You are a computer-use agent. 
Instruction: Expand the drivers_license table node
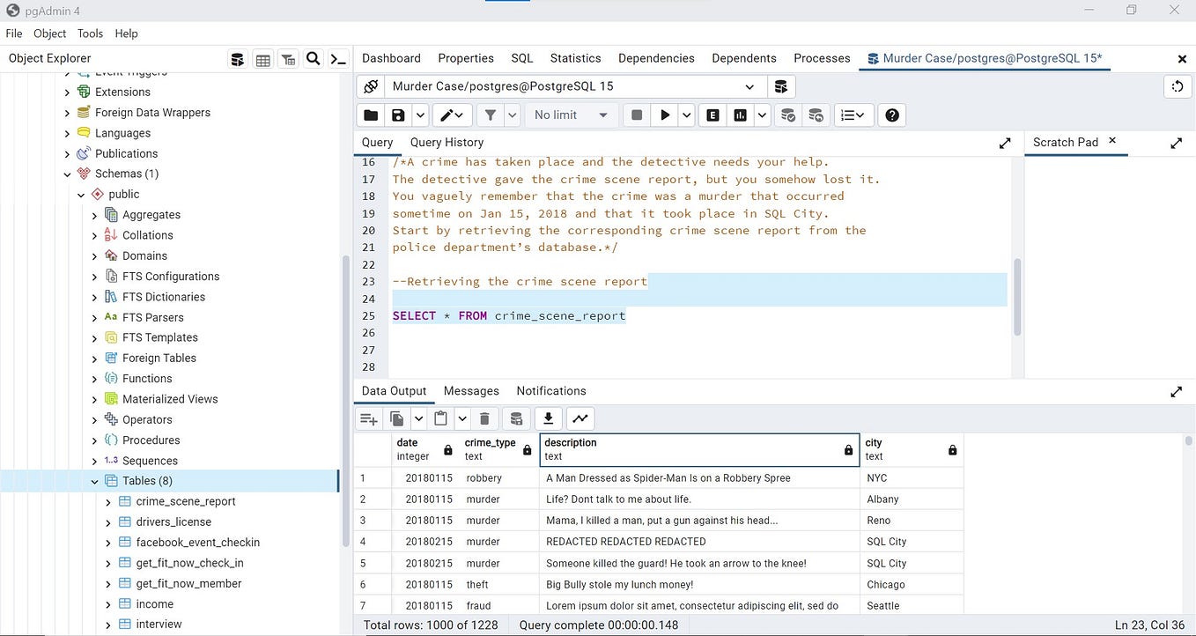coord(108,522)
